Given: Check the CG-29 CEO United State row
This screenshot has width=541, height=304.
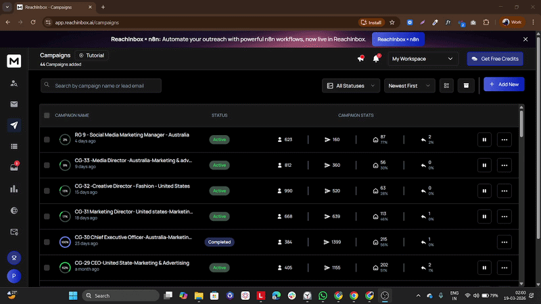Looking at the screenshot, I should (47, 268).
